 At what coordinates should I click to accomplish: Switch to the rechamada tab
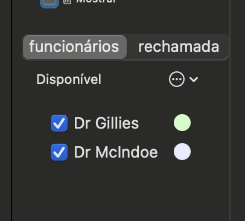click(179, 47)
